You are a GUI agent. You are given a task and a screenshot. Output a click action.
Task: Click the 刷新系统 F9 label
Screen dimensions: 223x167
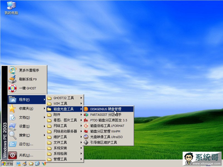(28, 79)
